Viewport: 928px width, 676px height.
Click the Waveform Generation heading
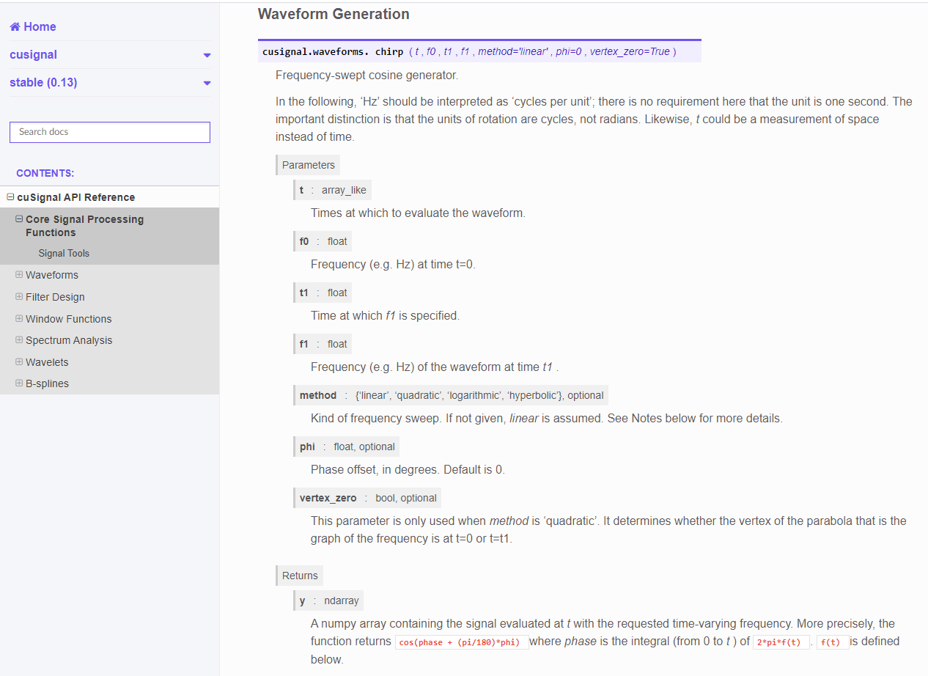tap(334, 14)
